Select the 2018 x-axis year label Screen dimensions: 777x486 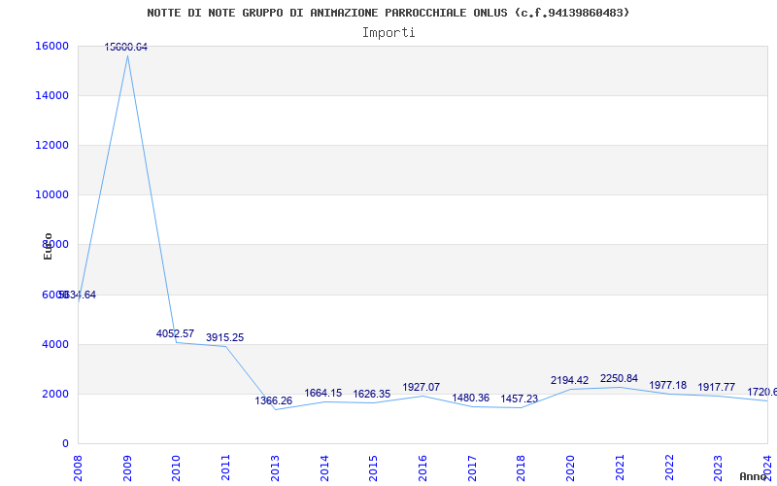coord(522,469)
